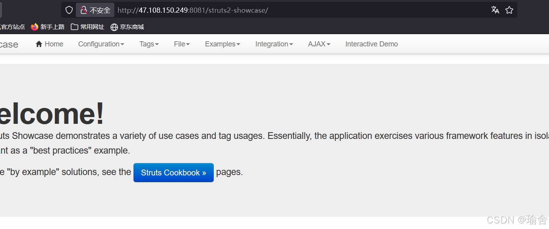
Task: Open the 常用网址 bookmarks folder
Action: [87, 27]
